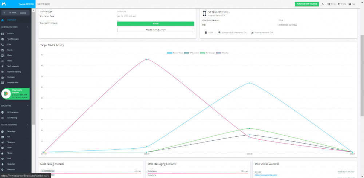Toggle GPS Locations legend series
Image resolution: width=364 pixels, height=178 pixels.
[x=191, y=53]
